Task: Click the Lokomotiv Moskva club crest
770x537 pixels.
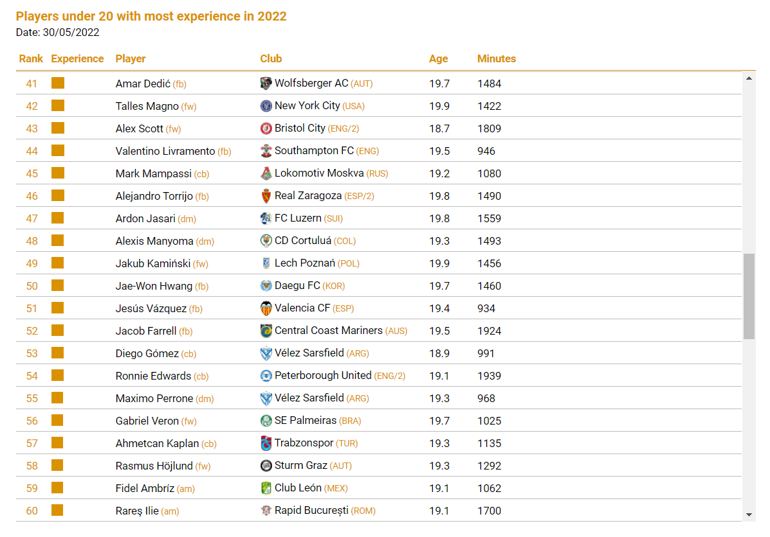Action: point(266,173)
